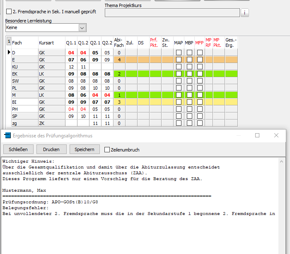Click the Drucken button
This screenshot has width=290, height=254.
(51, 149)
